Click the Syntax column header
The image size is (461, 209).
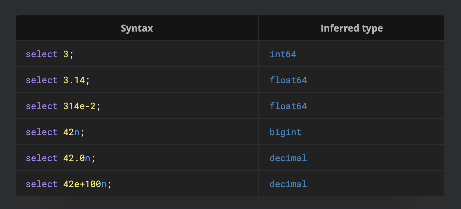tap(137, 28)
